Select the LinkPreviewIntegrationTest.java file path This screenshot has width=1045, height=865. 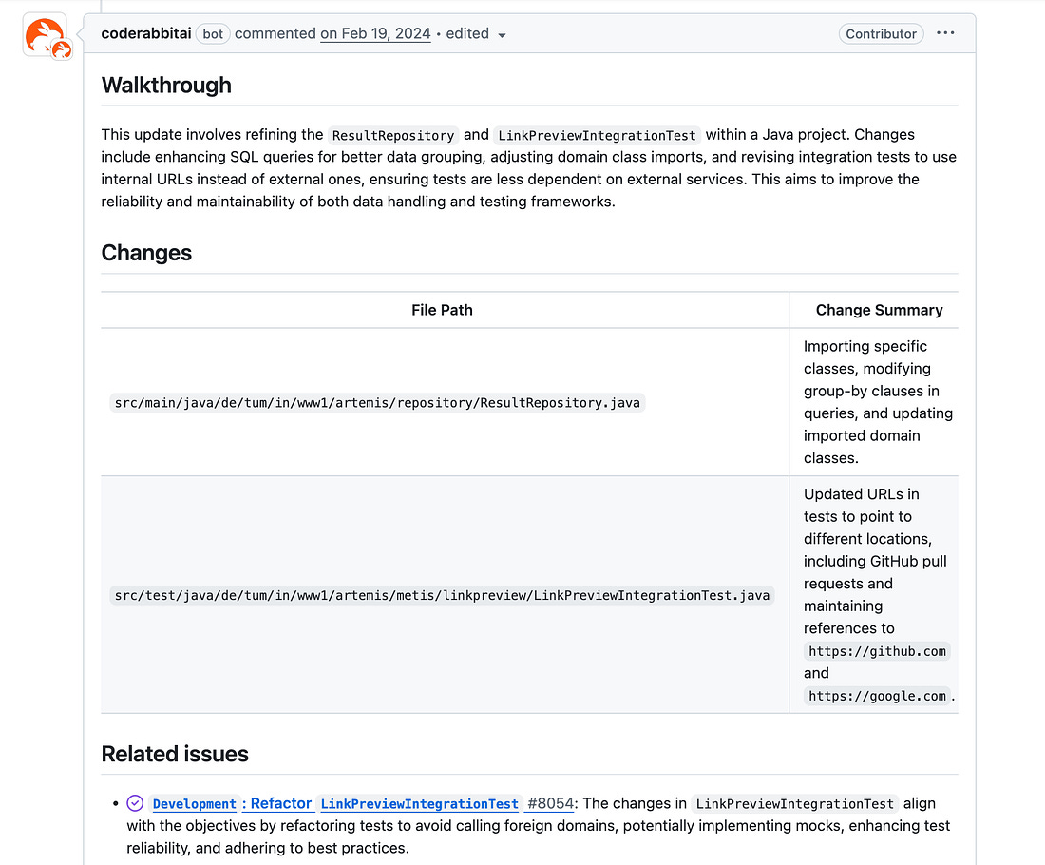(x=441, y=595)
